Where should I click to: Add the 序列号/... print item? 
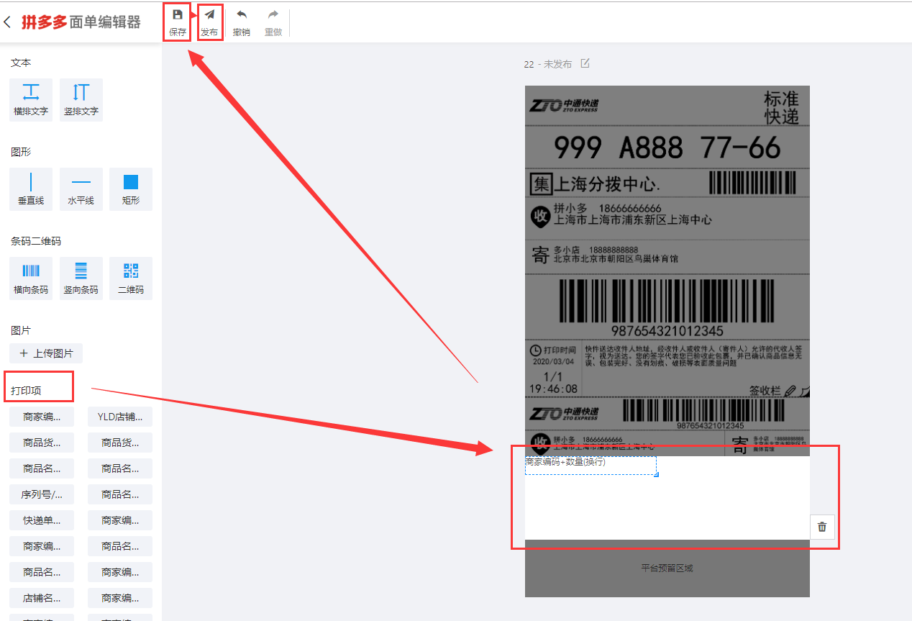point(42,494)
